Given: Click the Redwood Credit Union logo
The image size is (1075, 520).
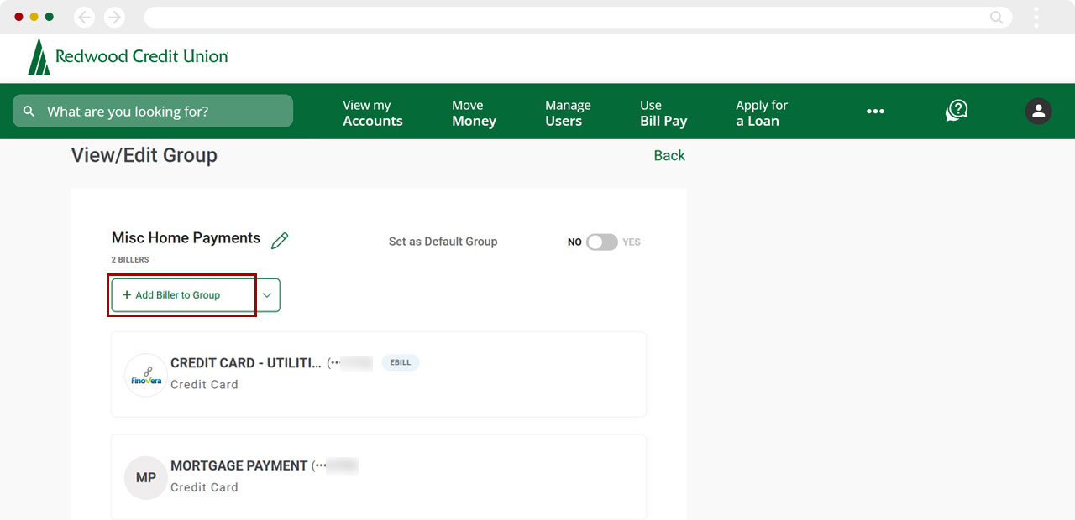Looking at the screenshot, I should point(128,57).
